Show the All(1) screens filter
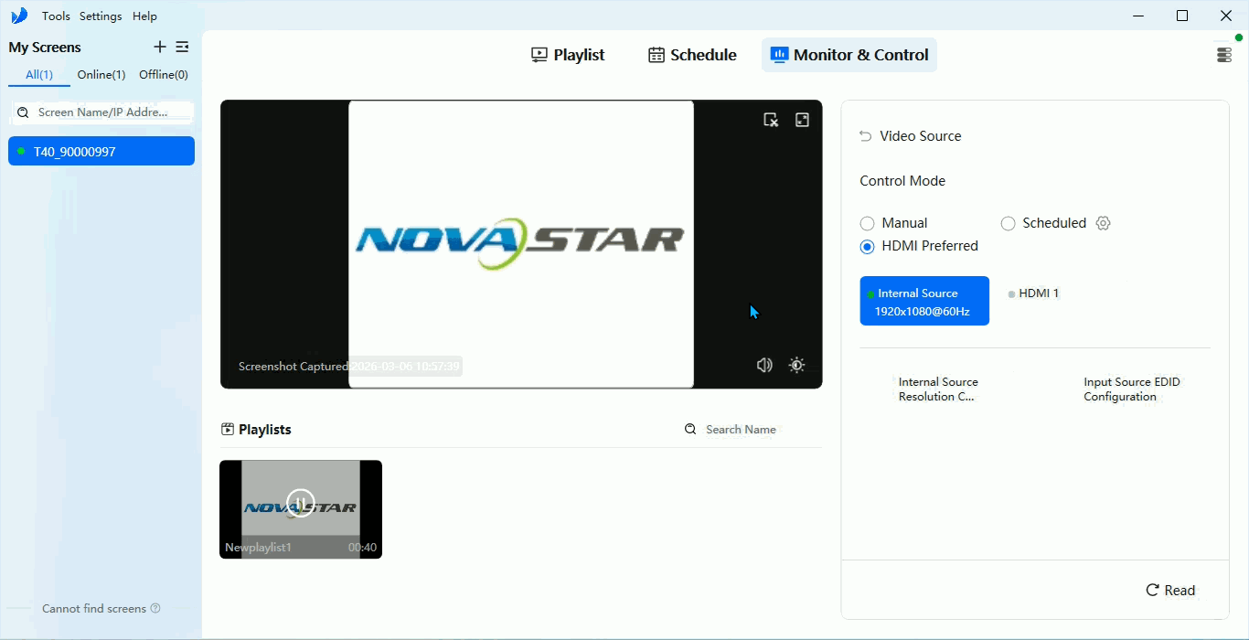1249x640 pixels. (x=39, y=75)
